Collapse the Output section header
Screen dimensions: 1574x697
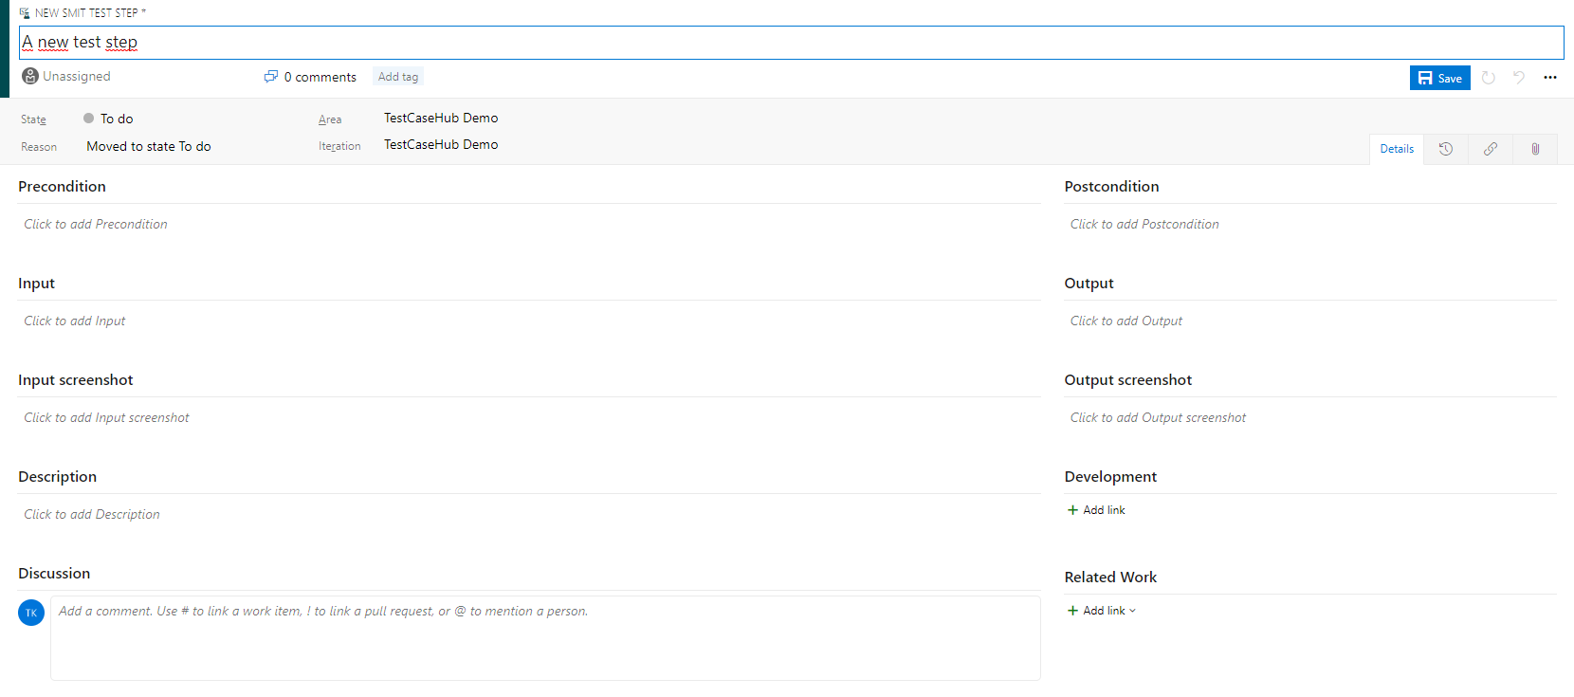pos(1089,284)
